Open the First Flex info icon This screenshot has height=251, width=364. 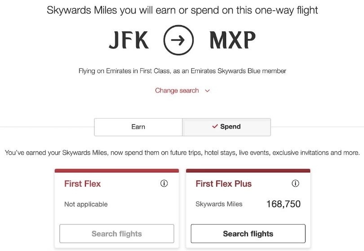coord(164,184)
